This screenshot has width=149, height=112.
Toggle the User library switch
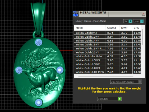click(x=138, y=21)
